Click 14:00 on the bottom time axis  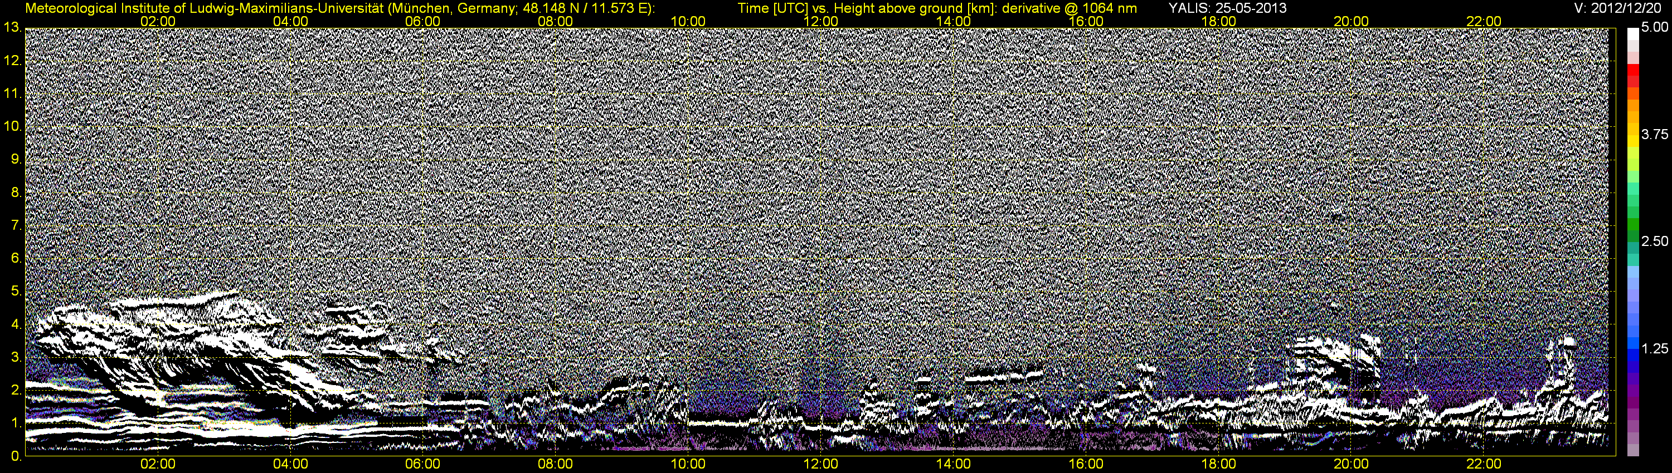coord(954,464)
